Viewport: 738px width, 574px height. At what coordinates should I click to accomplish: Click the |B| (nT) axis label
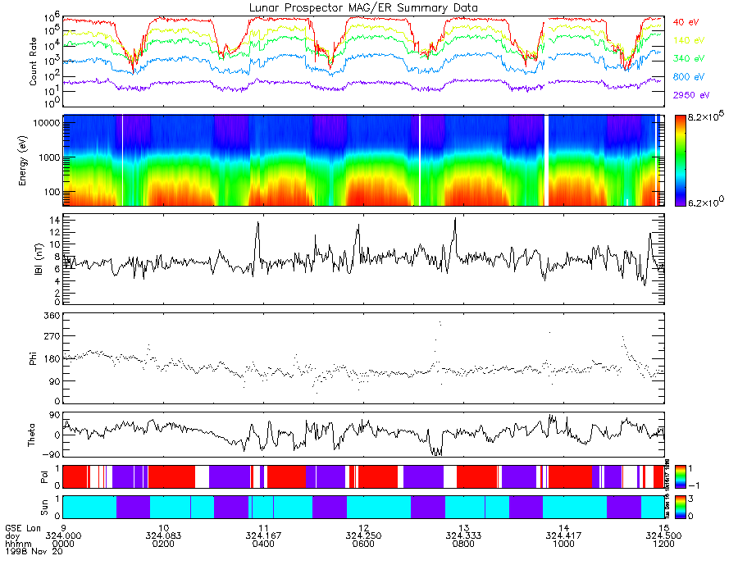coord(39,259)
